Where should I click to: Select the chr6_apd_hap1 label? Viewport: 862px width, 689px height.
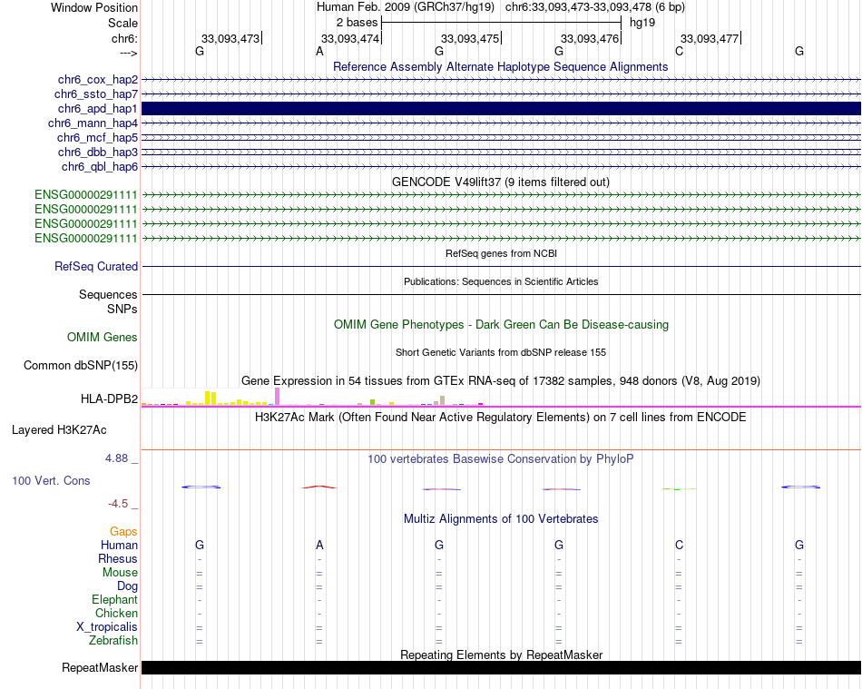97,108
